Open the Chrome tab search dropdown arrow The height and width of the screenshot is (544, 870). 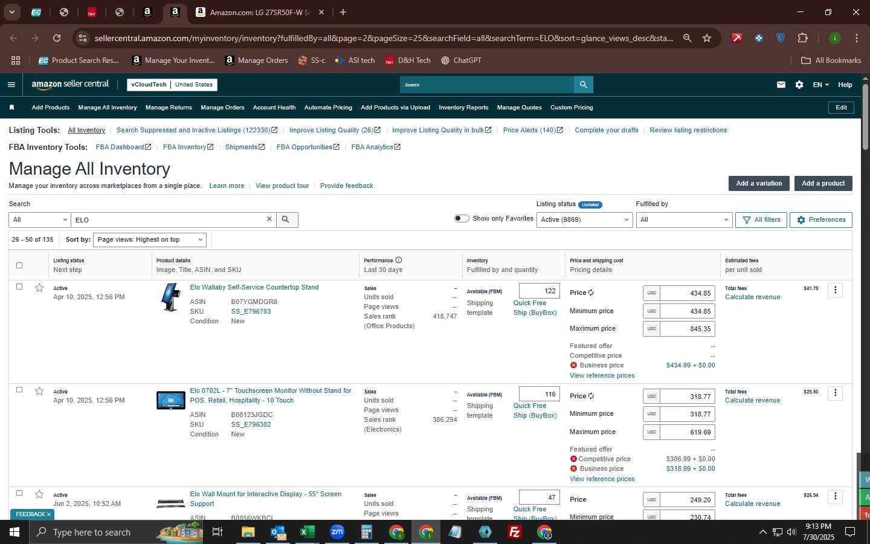pyautogui.click(x=11, y=12)
